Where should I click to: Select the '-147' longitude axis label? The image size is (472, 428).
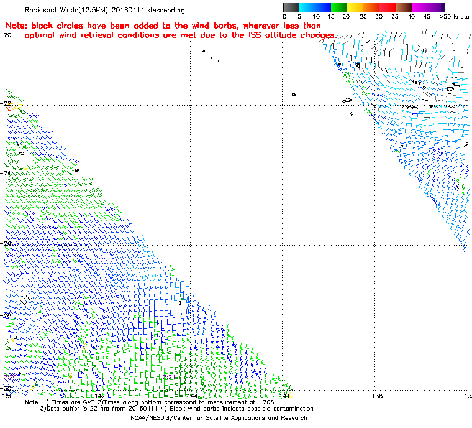[98, 396]
